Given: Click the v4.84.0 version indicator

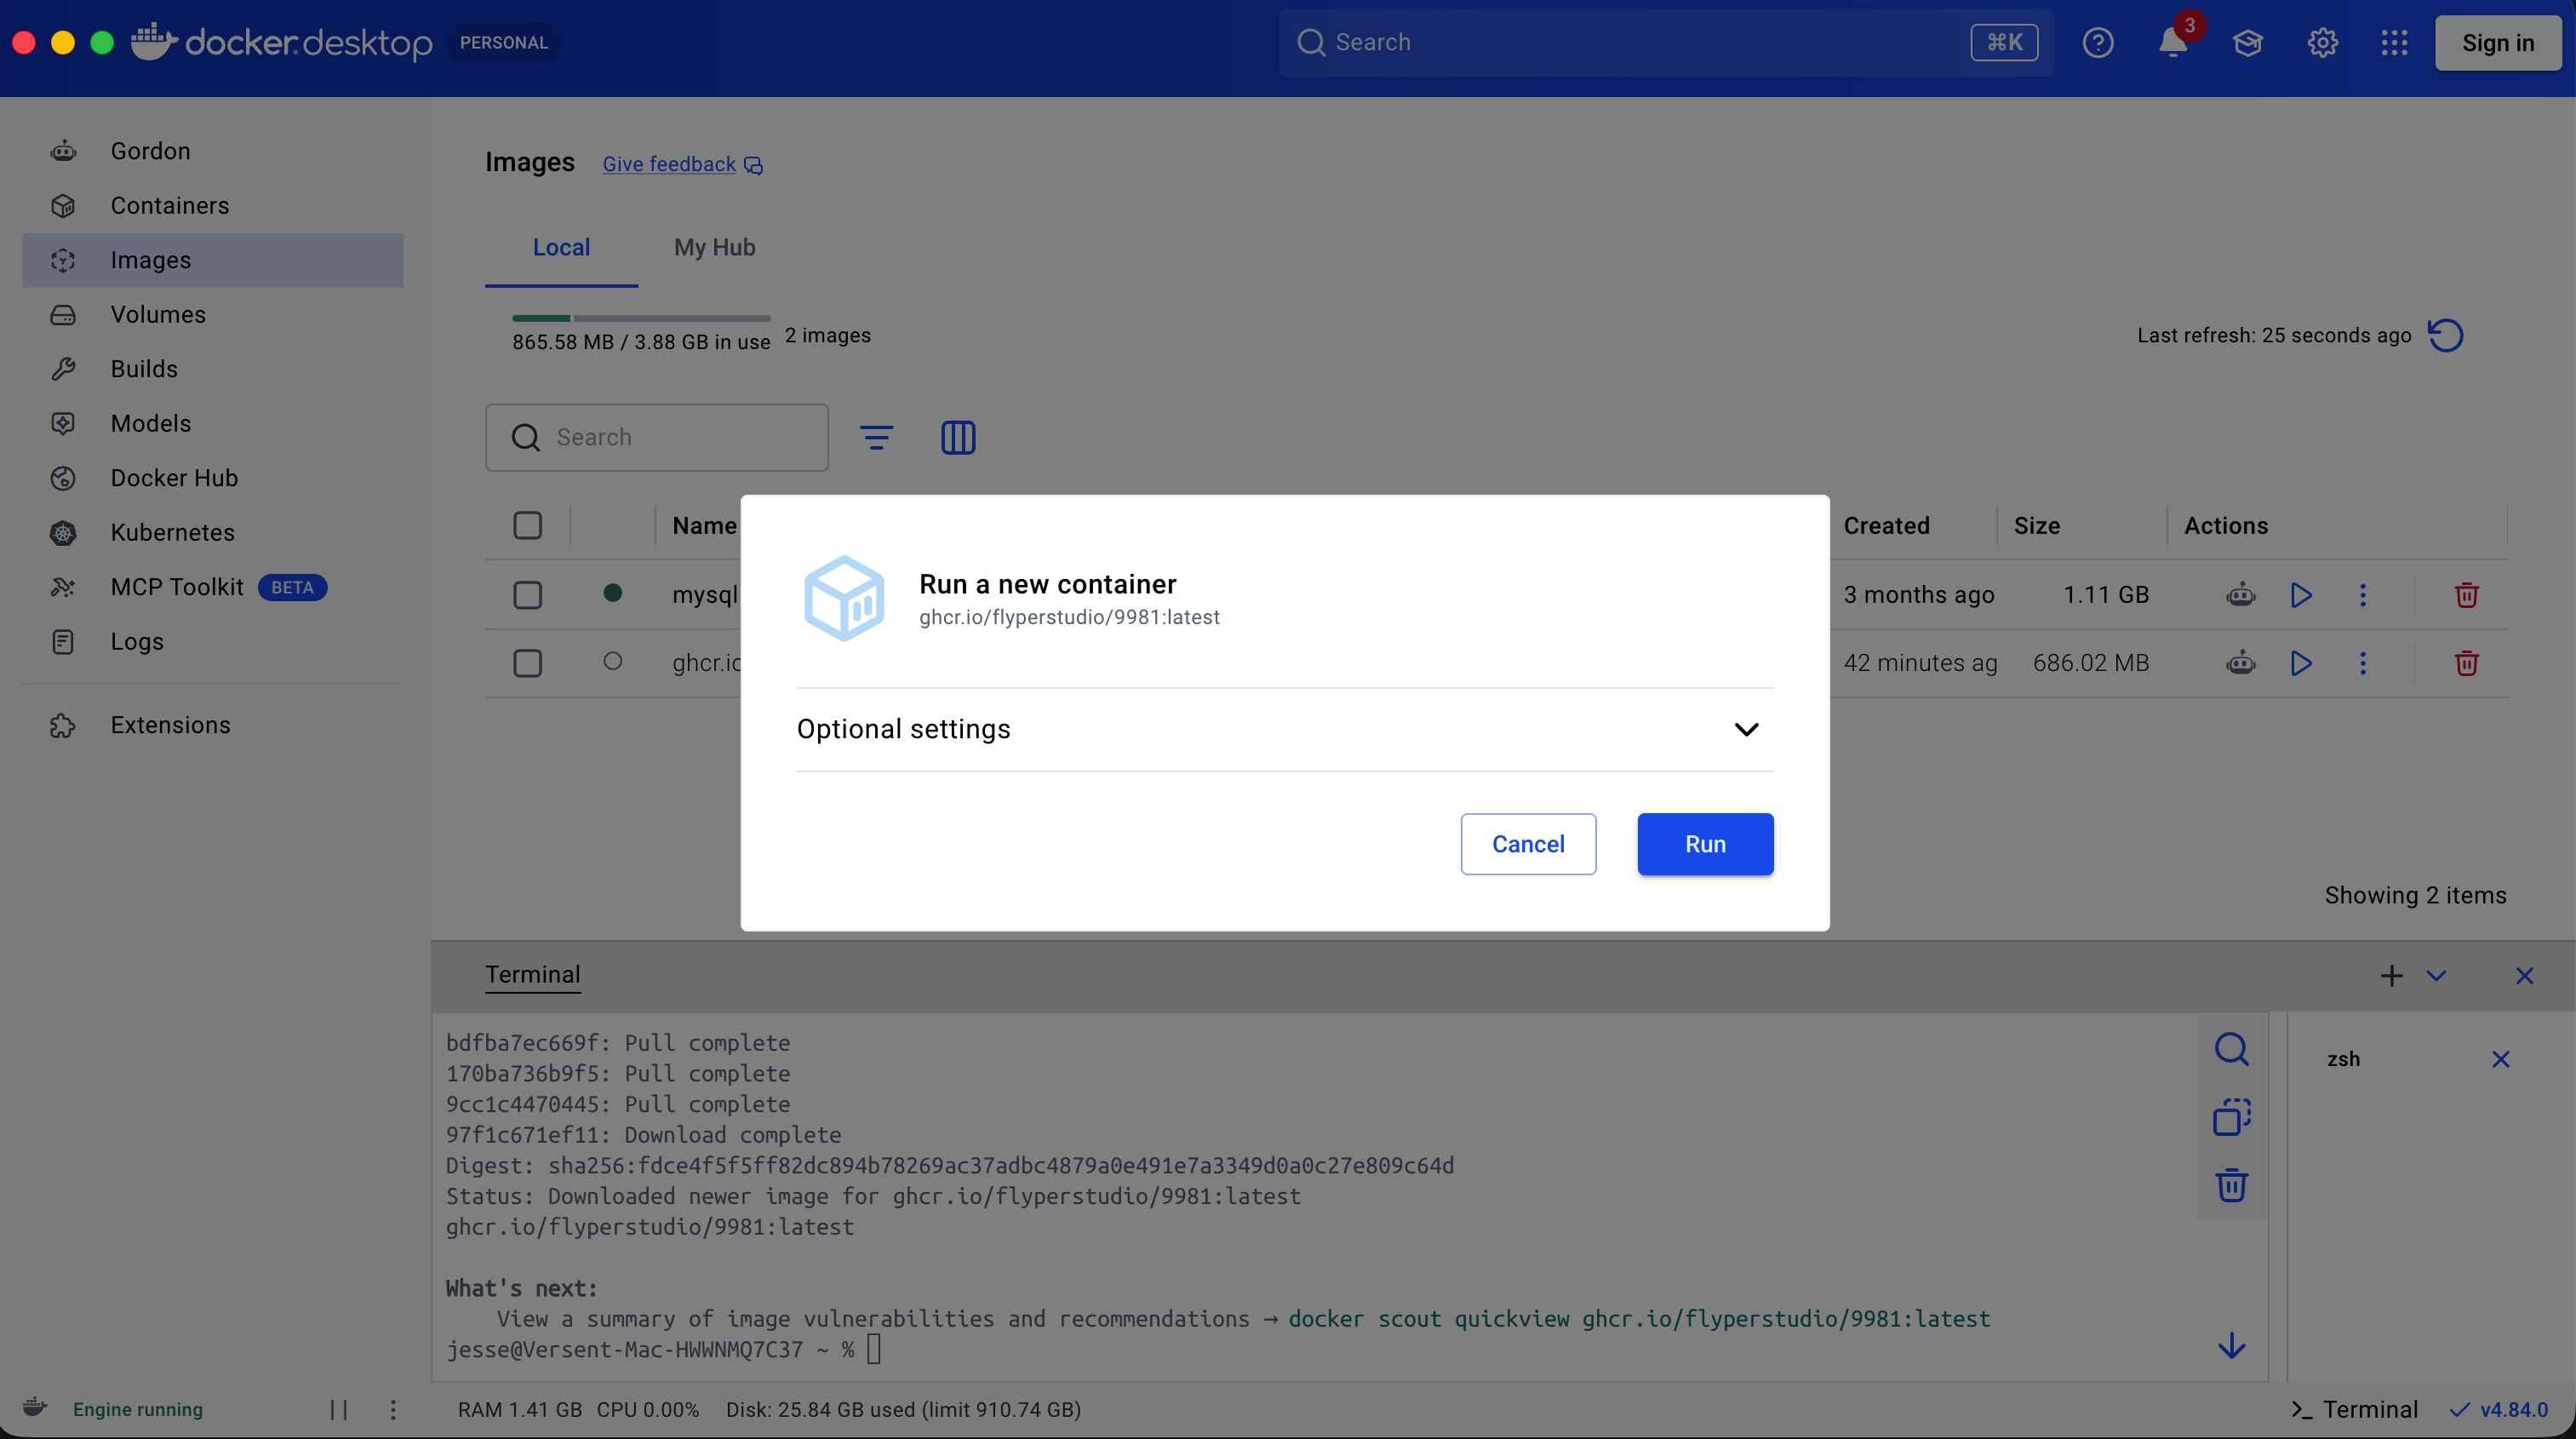Looking at the screenshot, I should (2498, 1410).
